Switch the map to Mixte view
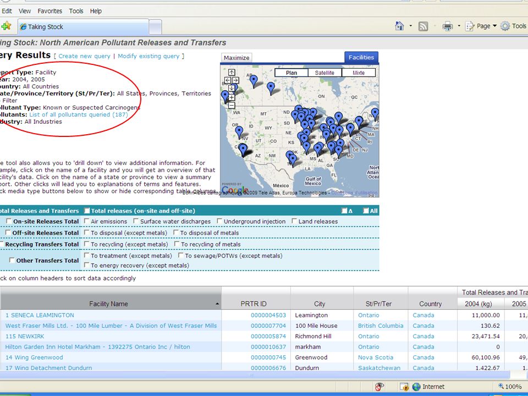This screenshot has height=396, width=528. pyautogui.click(x=359, y=73)
